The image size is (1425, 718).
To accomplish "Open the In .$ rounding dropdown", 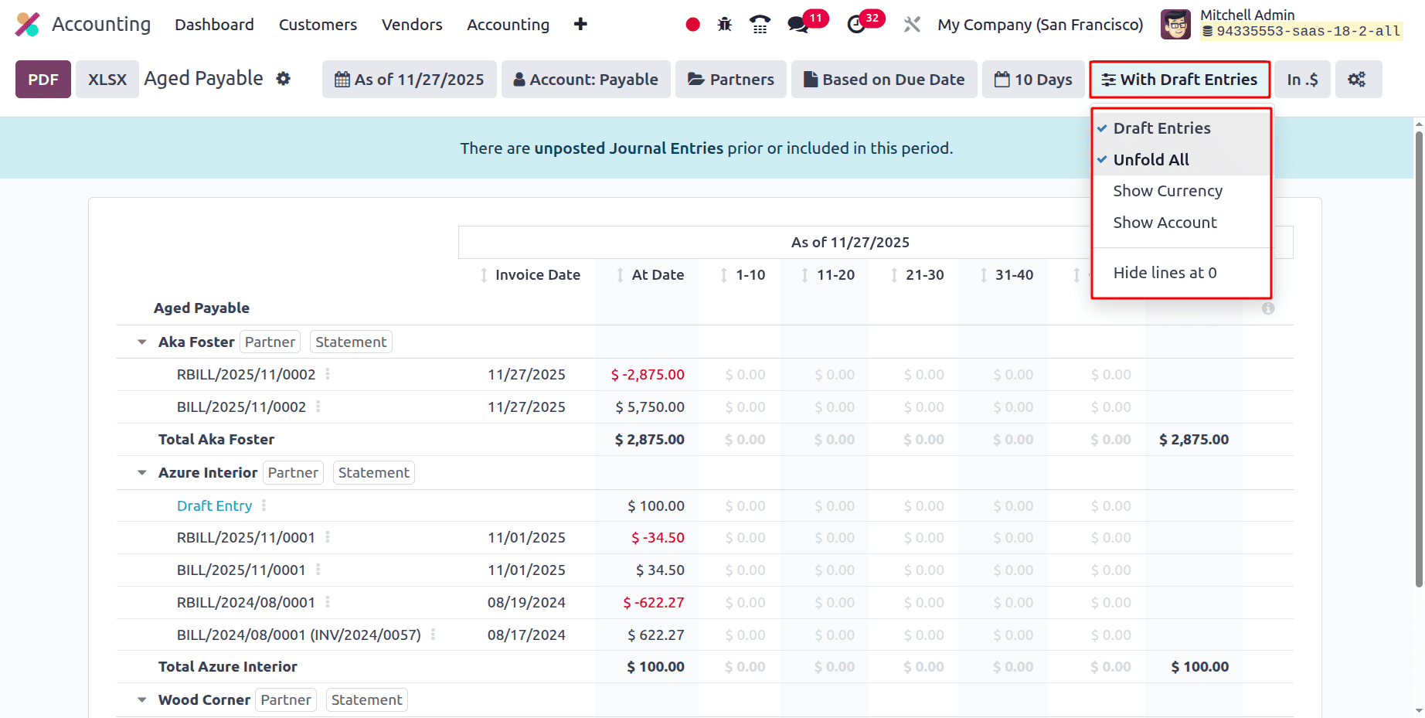I will (1302, 80).
